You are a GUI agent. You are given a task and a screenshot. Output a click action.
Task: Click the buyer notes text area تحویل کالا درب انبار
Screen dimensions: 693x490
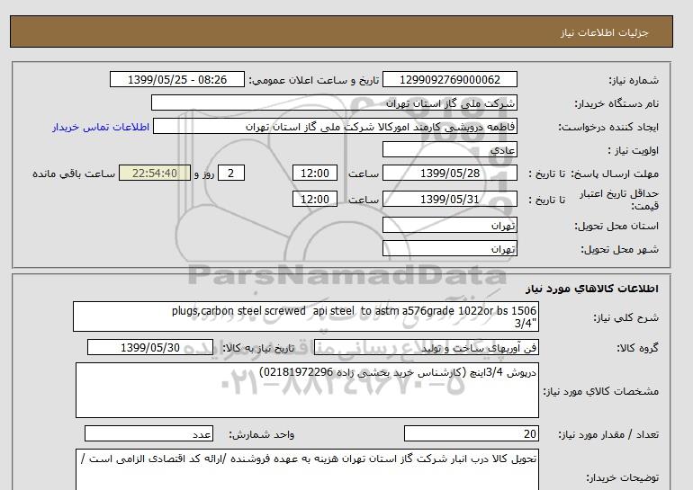coord(307,469)
